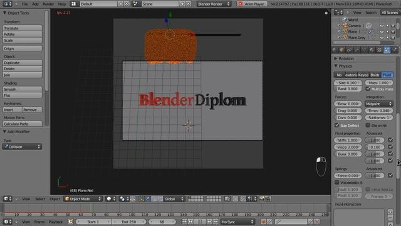Select the Fluid physics type tab
The width and height of the screenshot is (401, 226).
pos(387,75)
